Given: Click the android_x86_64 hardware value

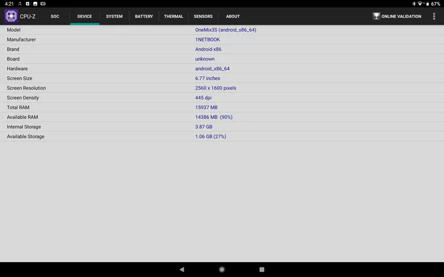Looking at the screenshot, I should 212,68.
